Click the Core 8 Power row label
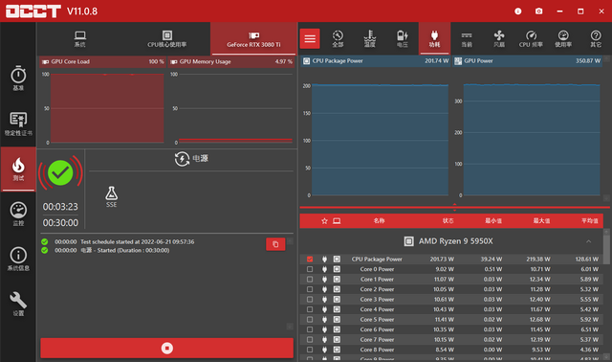The image size is (612, 362). [x=377, y=350]
